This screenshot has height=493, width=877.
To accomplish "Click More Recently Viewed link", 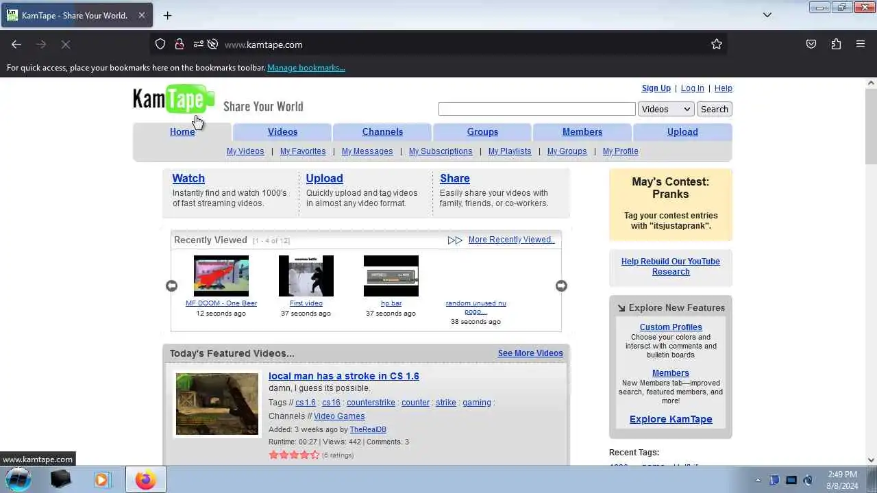I will [x=512, y=240].
